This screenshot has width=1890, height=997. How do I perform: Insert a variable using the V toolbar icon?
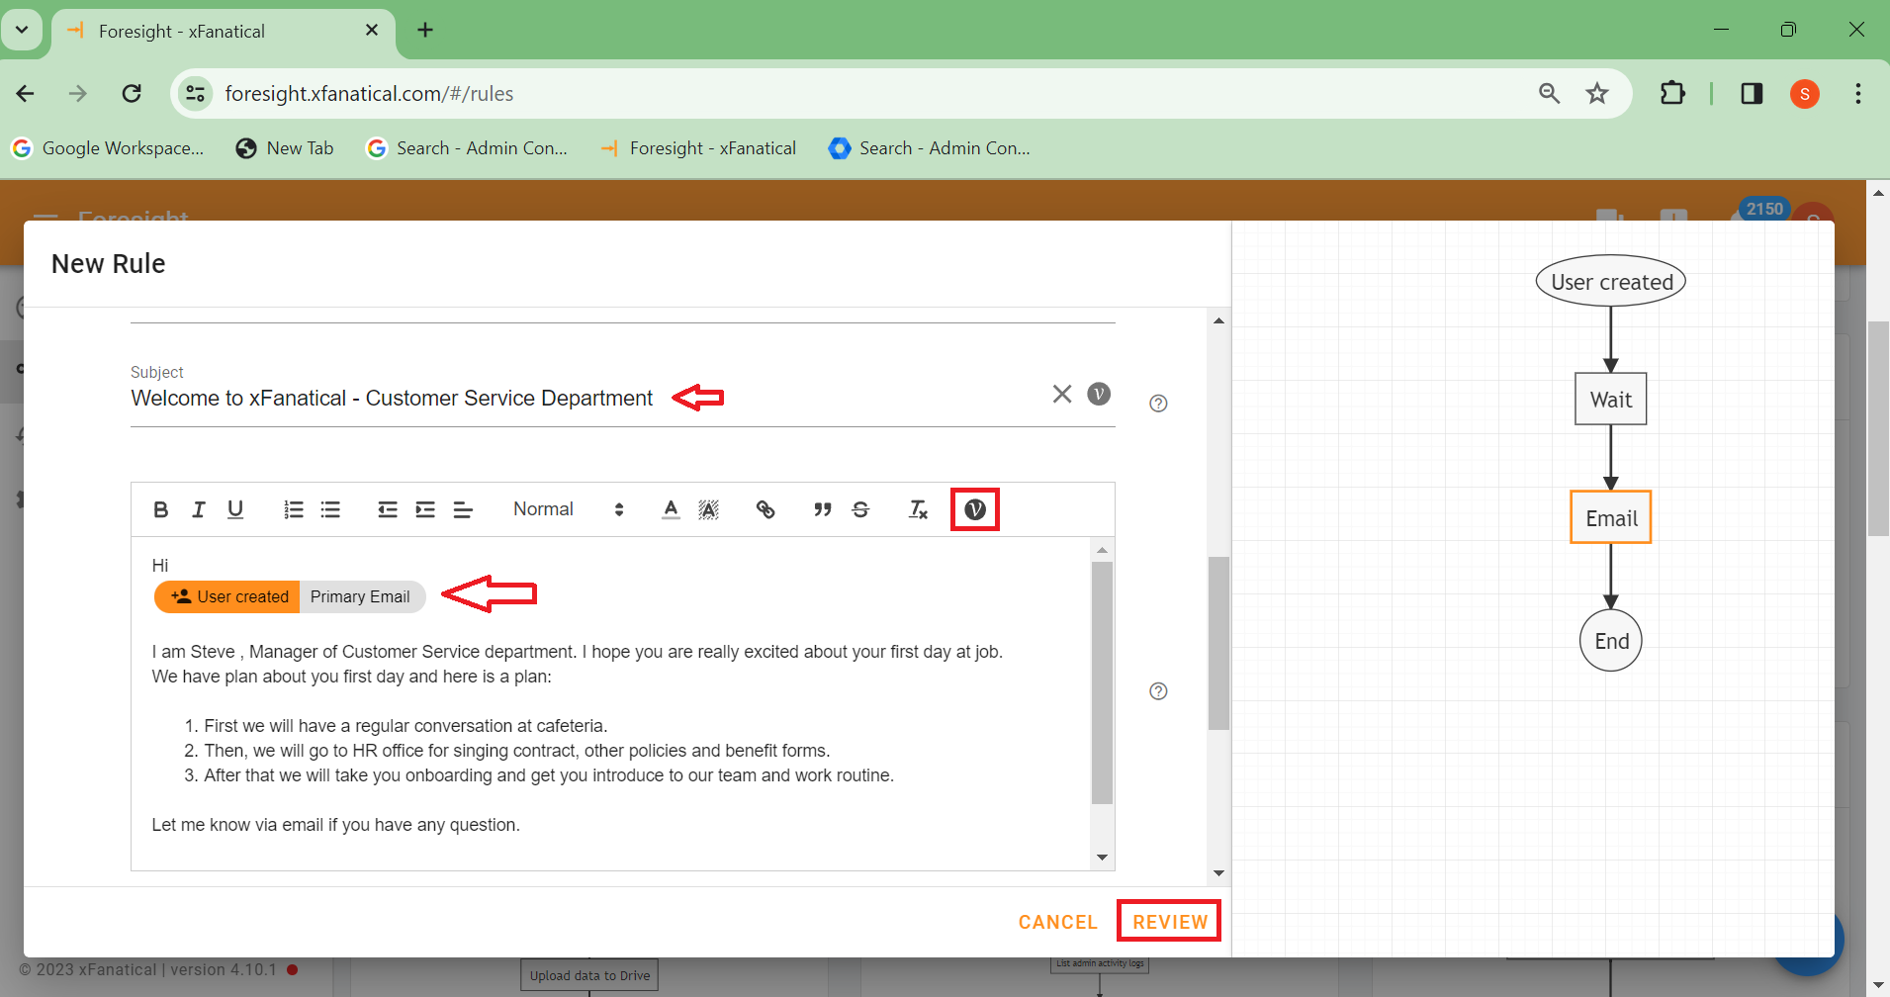(975, 508)
